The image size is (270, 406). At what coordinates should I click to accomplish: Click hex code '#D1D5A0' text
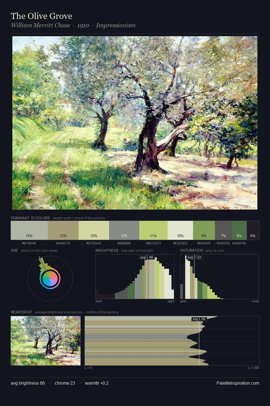[94, 243]
